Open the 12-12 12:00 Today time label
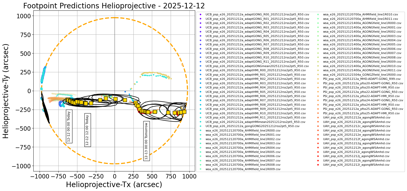This screenshot has height=191, width=407. (x=87, y=130)
